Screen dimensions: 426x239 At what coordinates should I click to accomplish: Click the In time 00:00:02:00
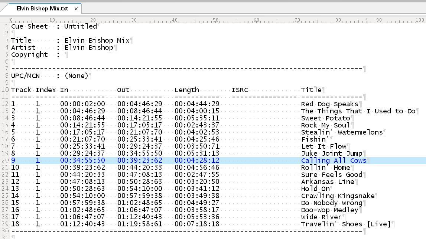tap(82, 104)
